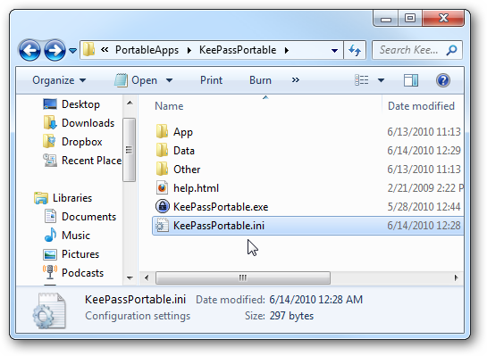Open the view options dropdown arrow
Viewport: 487px width, 356px height.
pos(381,80)
